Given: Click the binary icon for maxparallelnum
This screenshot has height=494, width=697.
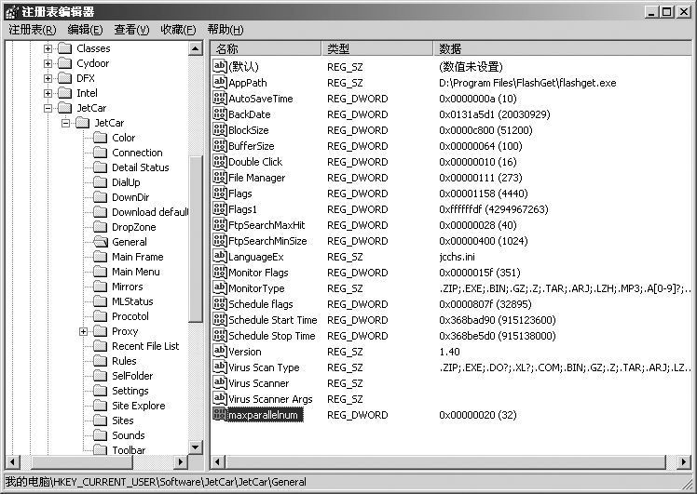Looking at the screenshot, I should point(220,415).
